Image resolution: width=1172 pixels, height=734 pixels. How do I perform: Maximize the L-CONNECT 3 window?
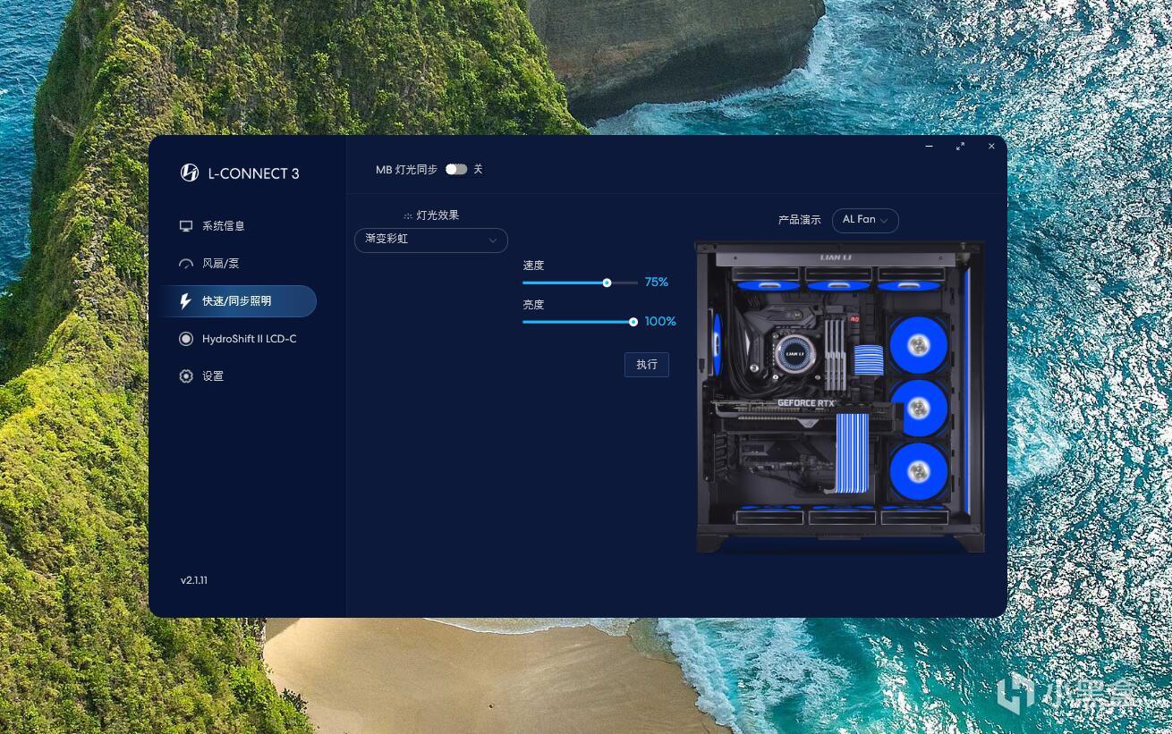(x=960, y=146)
